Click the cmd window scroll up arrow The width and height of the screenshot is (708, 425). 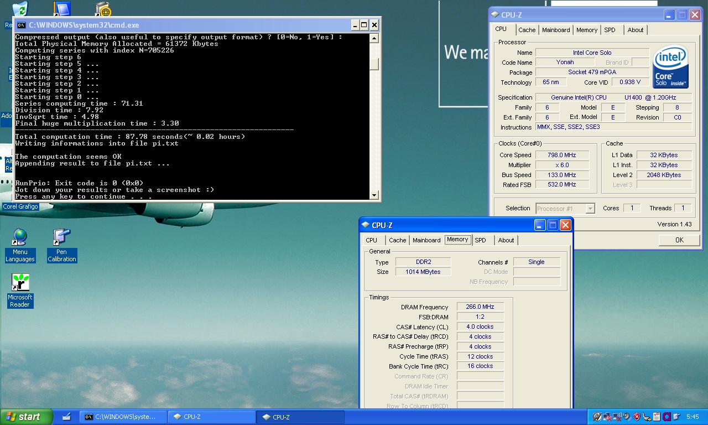click(x=374, y=38)
